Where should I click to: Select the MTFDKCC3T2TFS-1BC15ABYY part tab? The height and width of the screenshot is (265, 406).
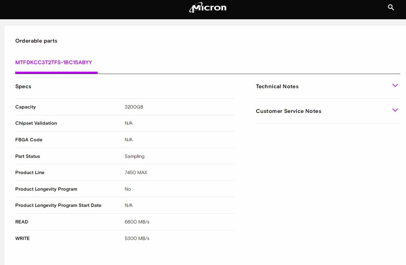(54, 63)
